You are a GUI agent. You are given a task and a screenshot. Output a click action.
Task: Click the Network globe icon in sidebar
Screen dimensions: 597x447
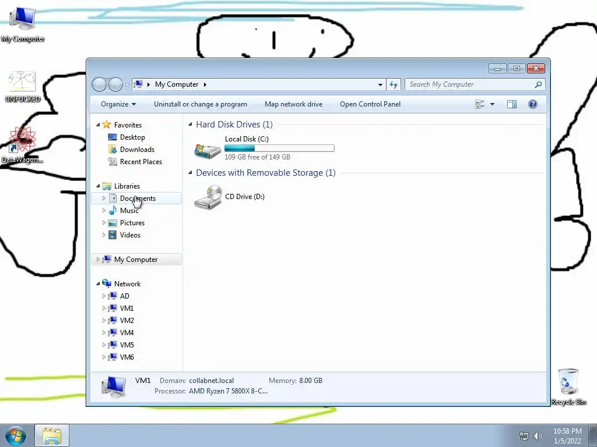(107, 283)
